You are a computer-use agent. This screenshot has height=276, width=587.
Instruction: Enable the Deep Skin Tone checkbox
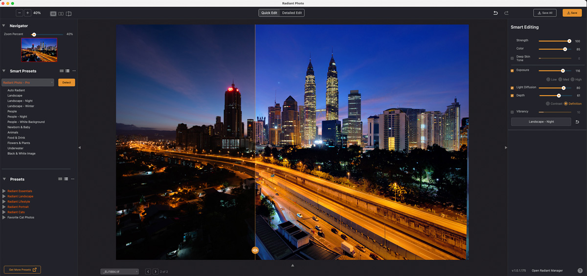point(512,58)
